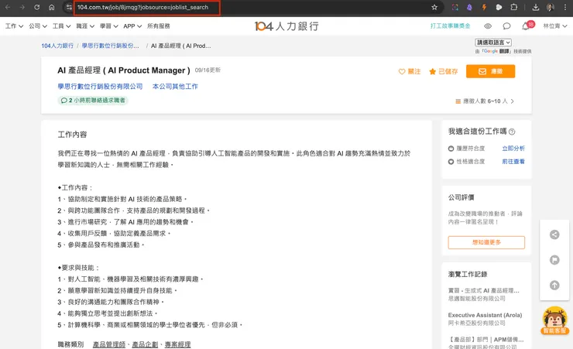Screen dimensions: 573x349
Task: Click the white chat bubble extension icon
Action: pyautogui.click(x=499, y=7)
